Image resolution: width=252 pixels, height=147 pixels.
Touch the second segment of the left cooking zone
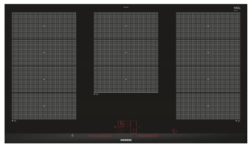pos(44,52)
